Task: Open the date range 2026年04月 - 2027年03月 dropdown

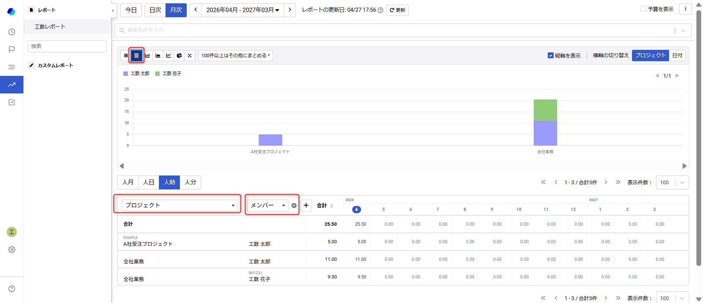Action: [242, 10]
